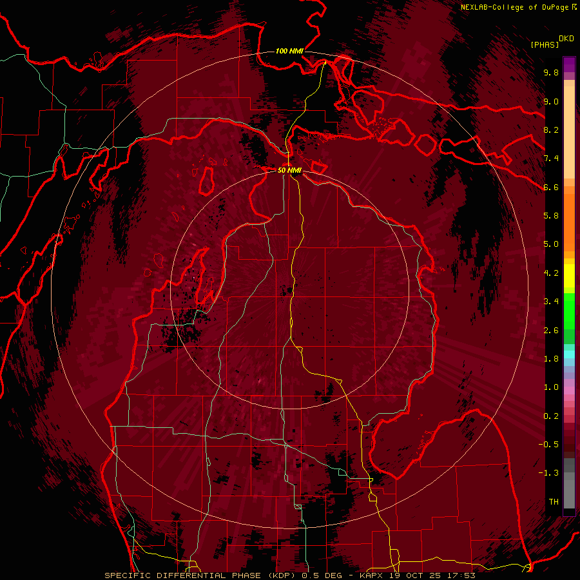Click the DKD label above color scale

point(566,39)
